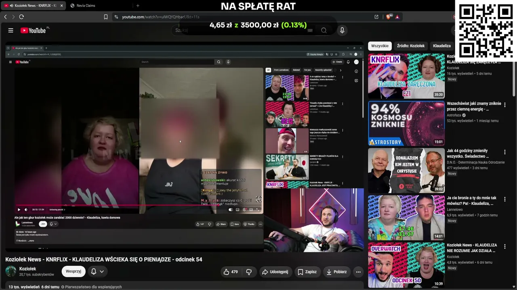
Task: Open more actions ellipsis beside Pobierz
Action: tap(358, 272)
